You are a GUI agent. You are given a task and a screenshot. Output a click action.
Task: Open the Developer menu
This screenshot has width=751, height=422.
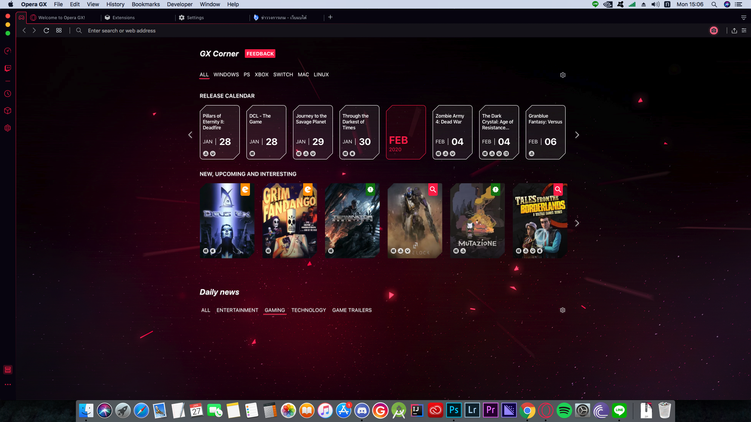pyautogui.click(x=180, y=4)
